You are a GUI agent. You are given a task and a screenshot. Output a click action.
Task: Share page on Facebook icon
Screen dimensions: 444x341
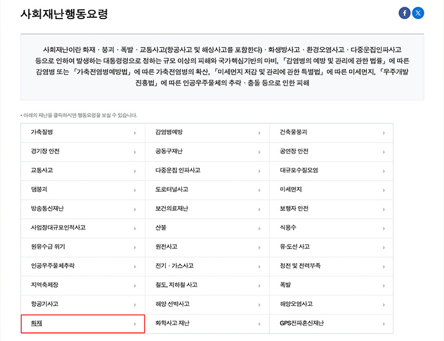click(x=405, y=13)
